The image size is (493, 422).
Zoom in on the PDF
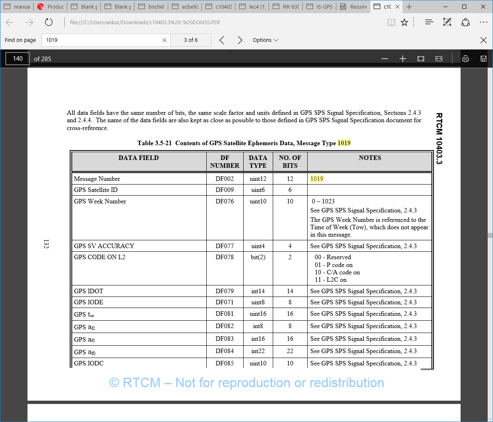pos(403,59)
